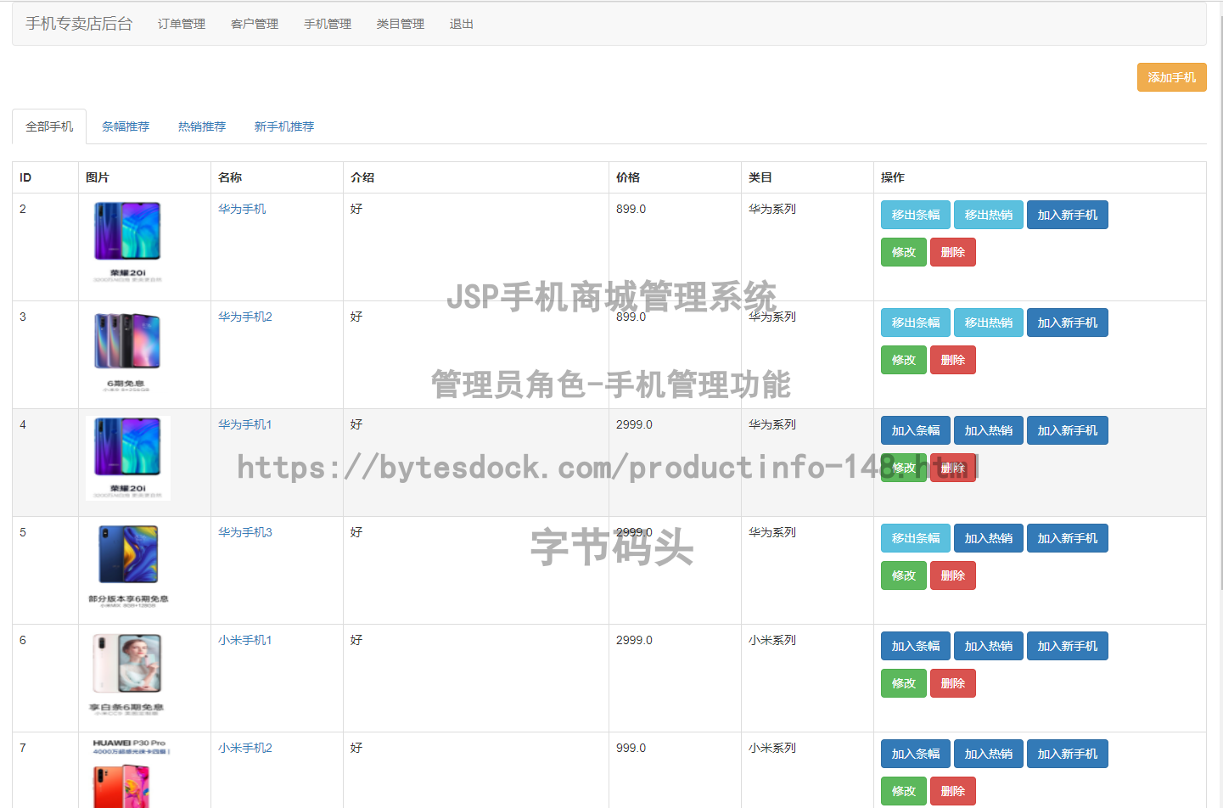This screenshot has width=1223, height=808.
Task: Click 移出条幅 for 华为手机3
Action: [916, 538]
